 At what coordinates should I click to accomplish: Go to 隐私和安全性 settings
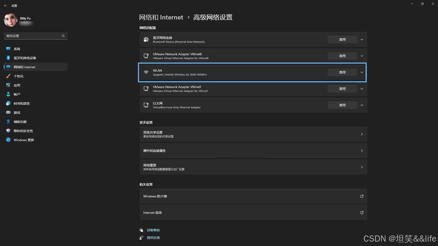23,131
